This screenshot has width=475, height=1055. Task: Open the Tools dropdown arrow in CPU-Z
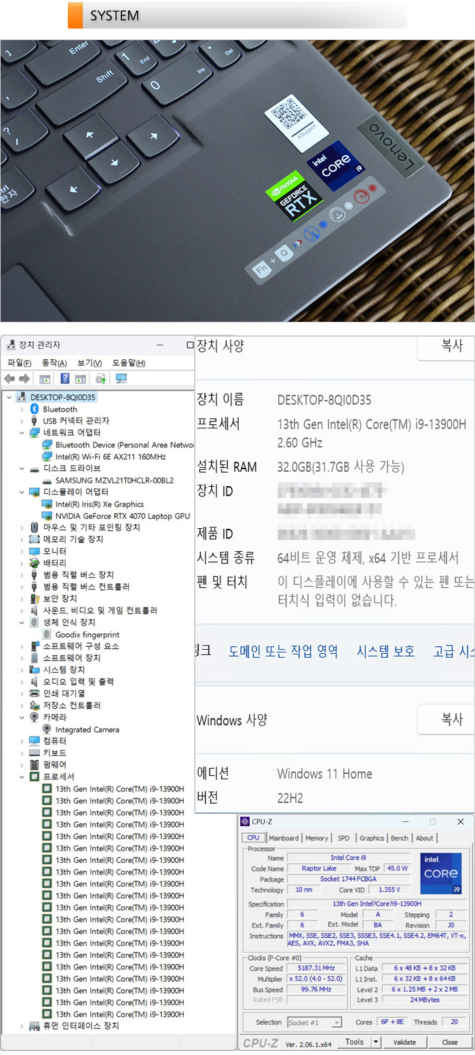(376, 1042)
